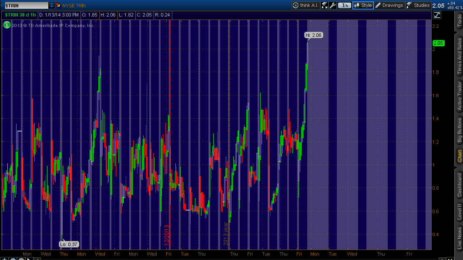Click the 1.8 price axis label
The width and height of the screenshot is (463, 260).
[x=436, y=72]
